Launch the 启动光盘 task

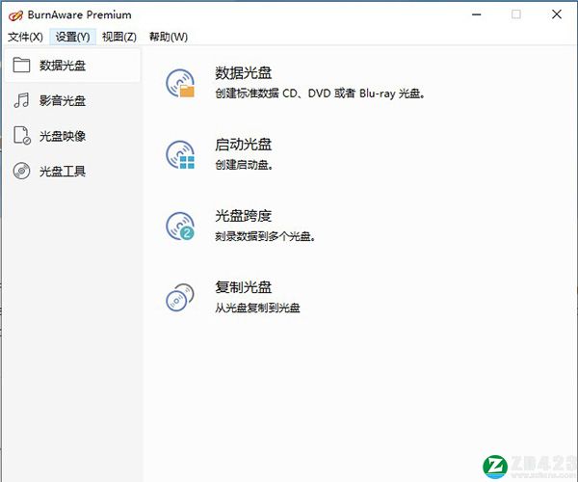244,145
